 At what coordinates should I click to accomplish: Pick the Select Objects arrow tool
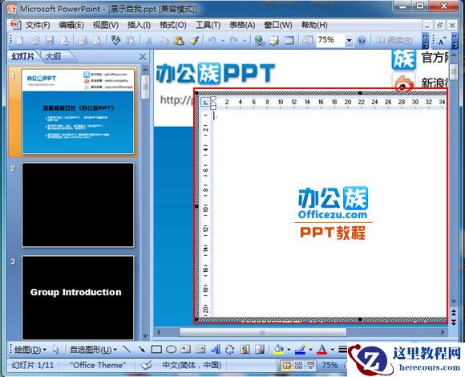coord(56,350)
